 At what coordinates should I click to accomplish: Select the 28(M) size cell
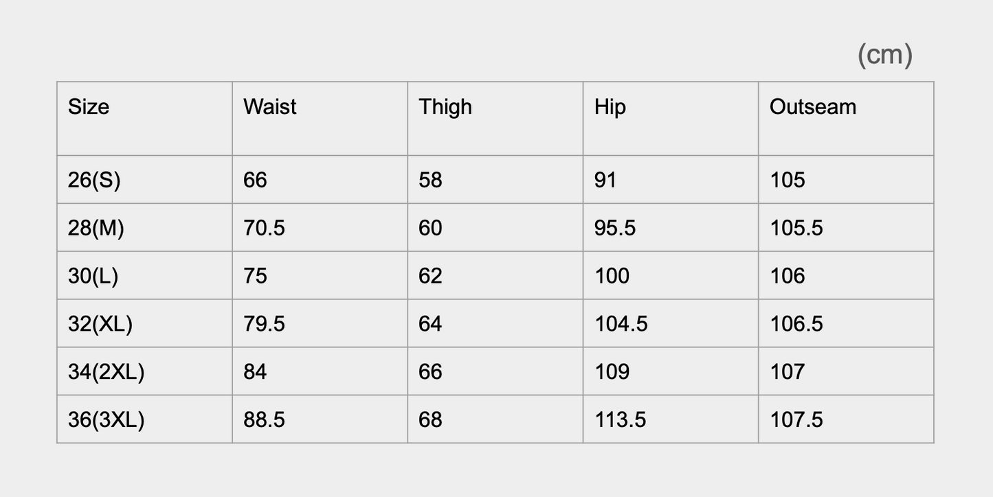pyautogui.click(x=96, y=228)
